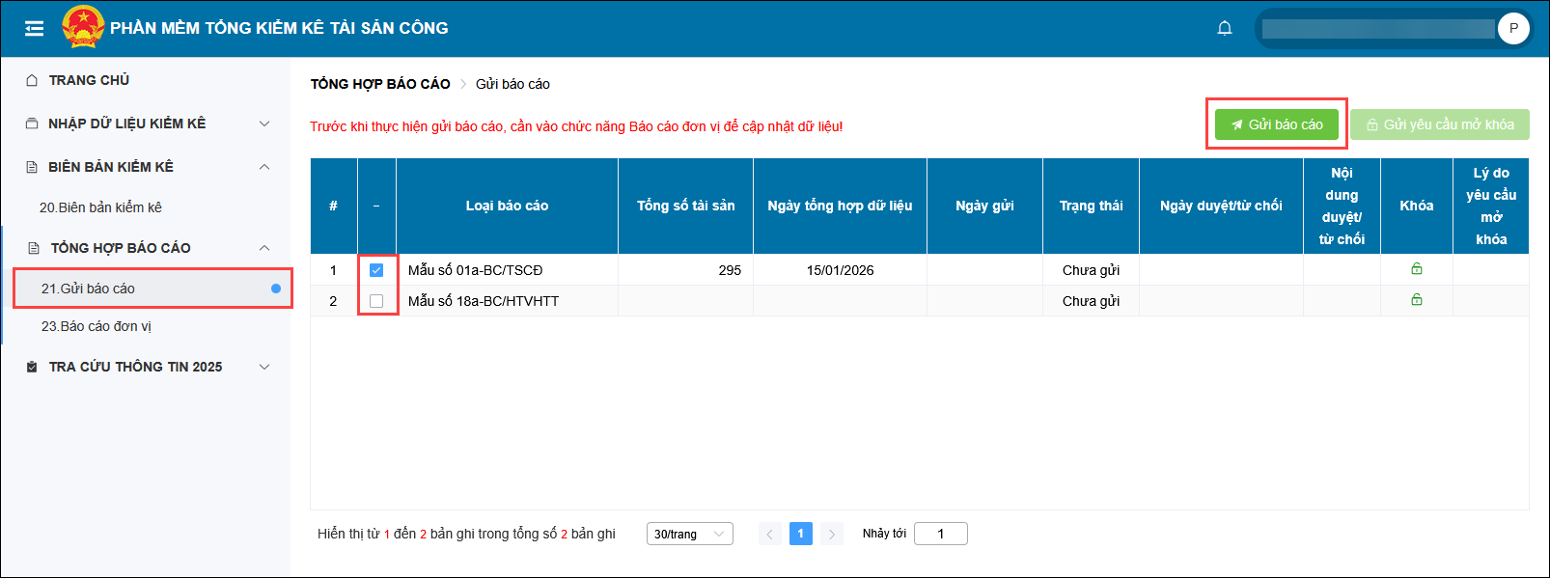1550x578 pixels.
Task: Check the Mẫu số 18a-BC/HTVHTT checkbox
Action: 376,301
